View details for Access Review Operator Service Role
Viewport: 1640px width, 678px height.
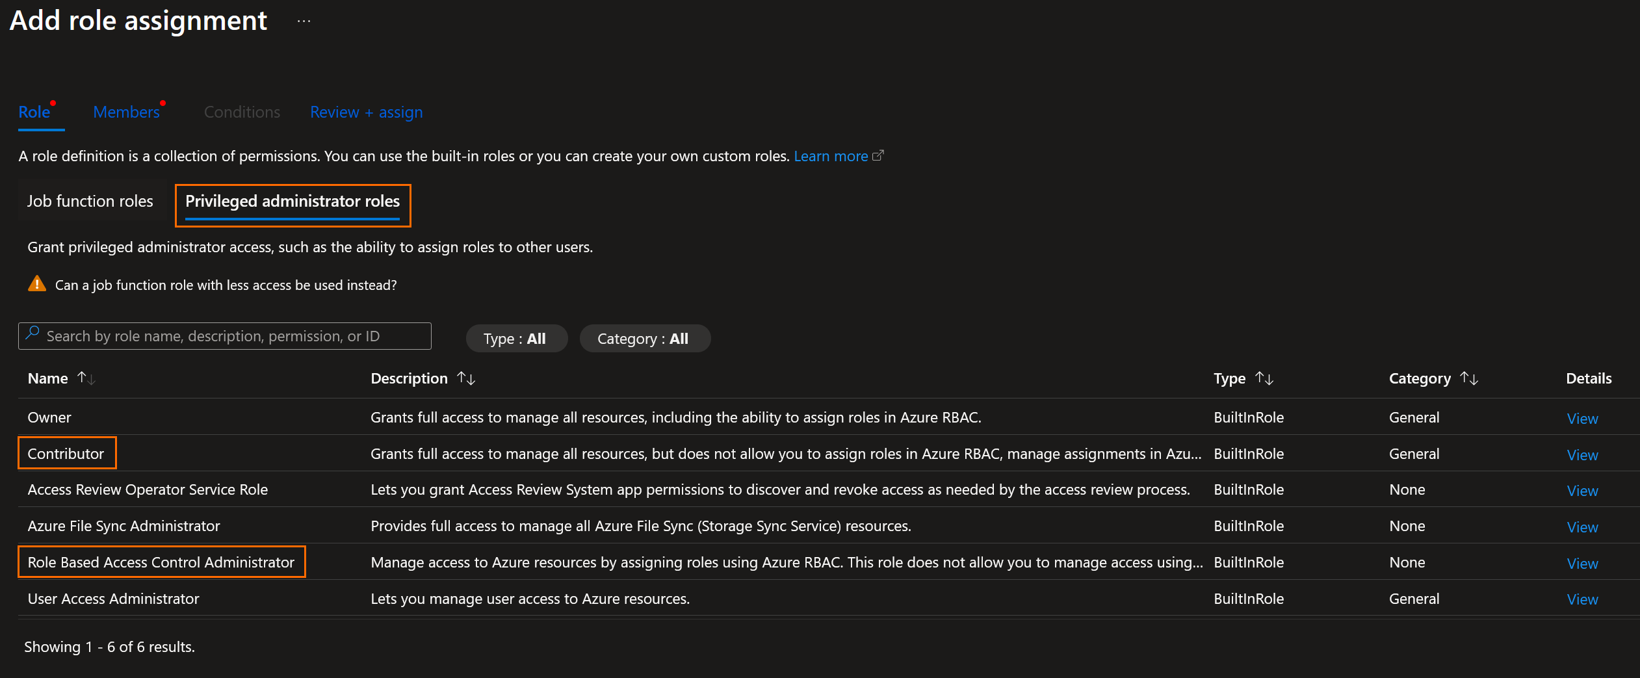(1582, 491)
